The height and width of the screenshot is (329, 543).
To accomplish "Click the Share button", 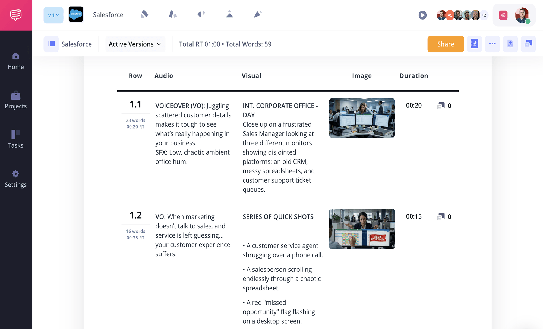I will pos(446,44).
